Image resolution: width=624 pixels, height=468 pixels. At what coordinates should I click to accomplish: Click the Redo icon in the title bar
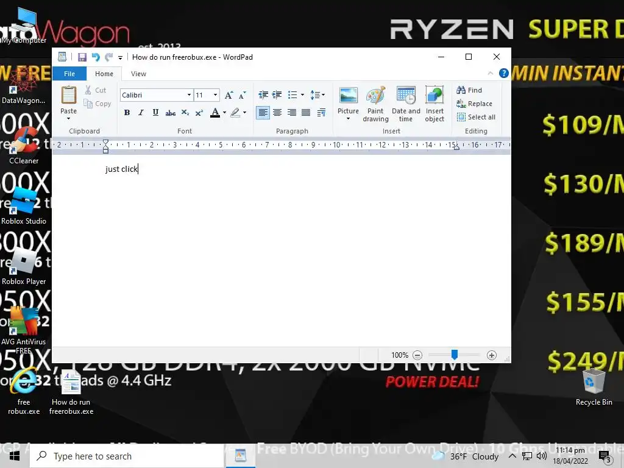108,57
